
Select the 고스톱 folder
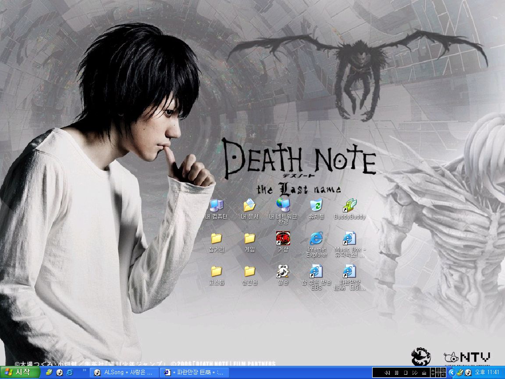[x=217, y=275]
